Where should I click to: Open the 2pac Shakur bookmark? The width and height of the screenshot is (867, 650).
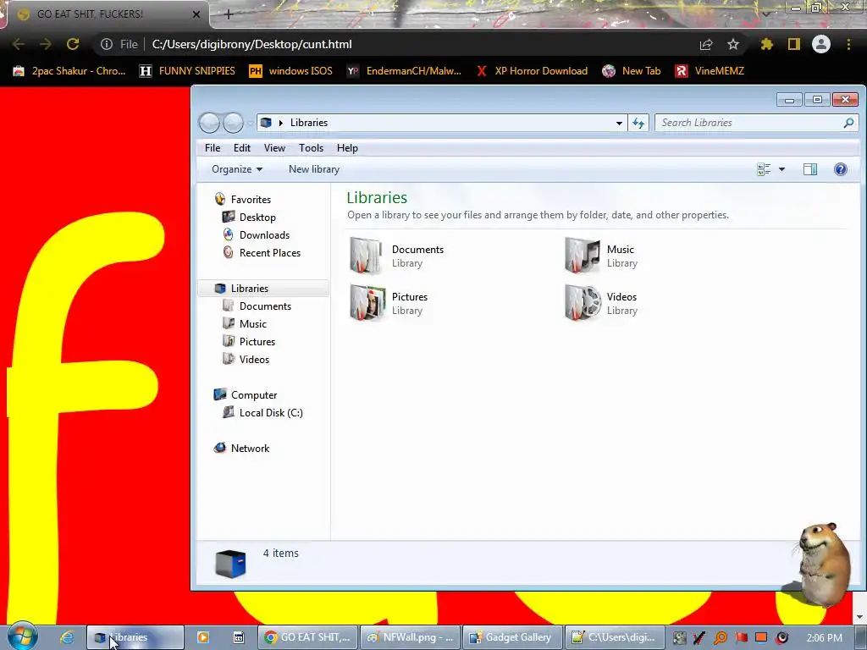[x=69, y=71]
